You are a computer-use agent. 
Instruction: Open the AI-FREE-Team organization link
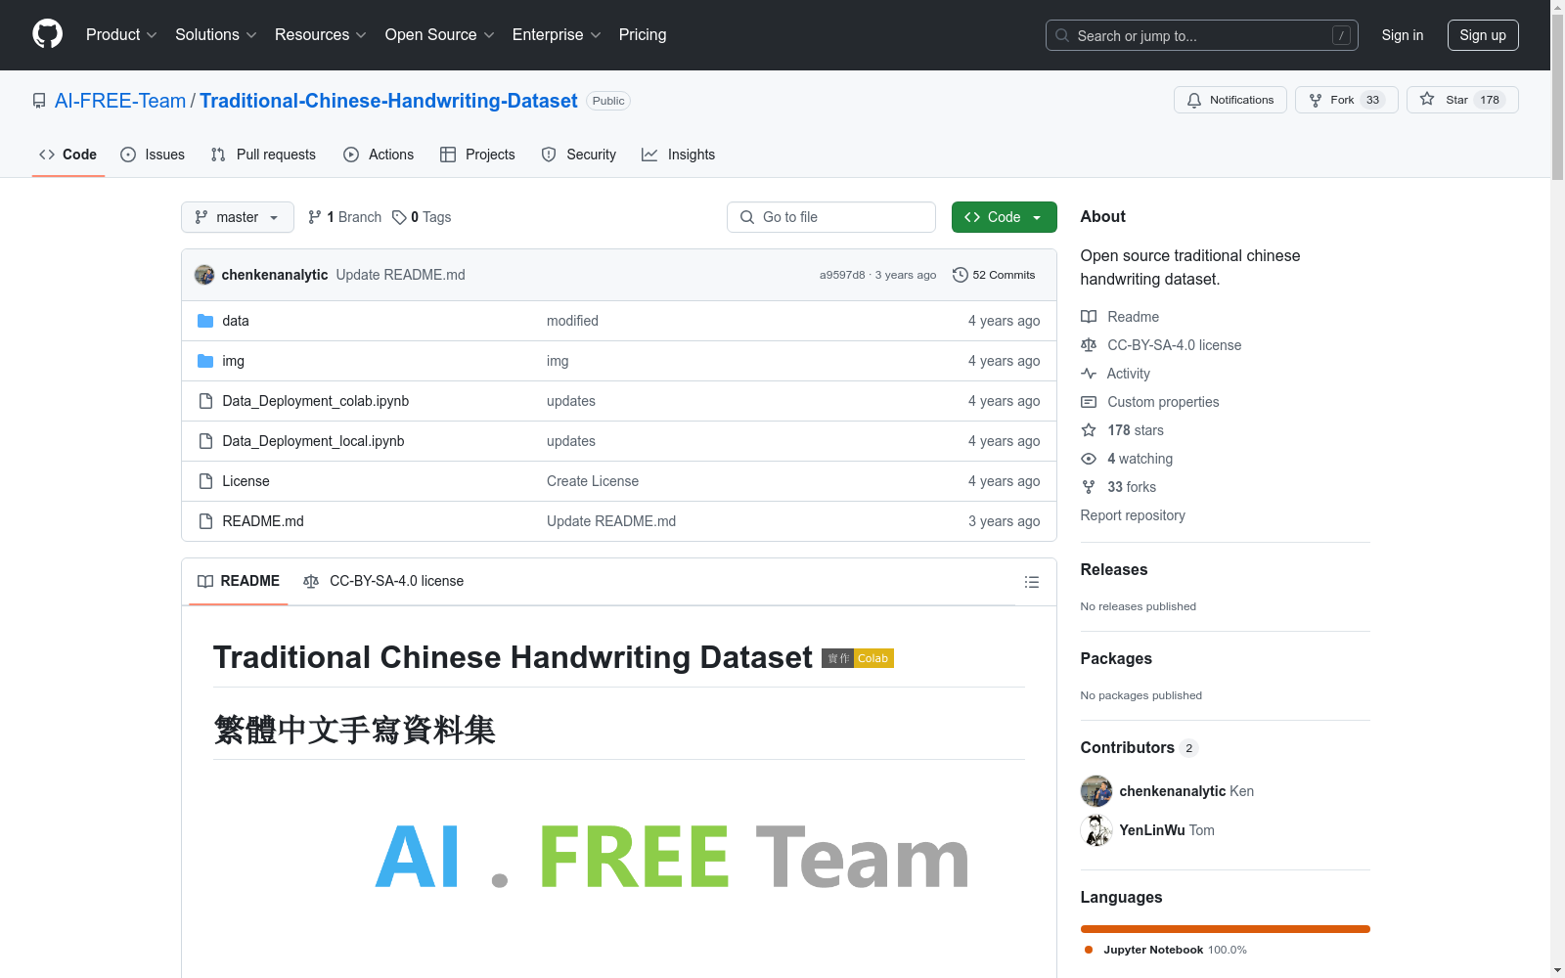click(x=120, y=101)
